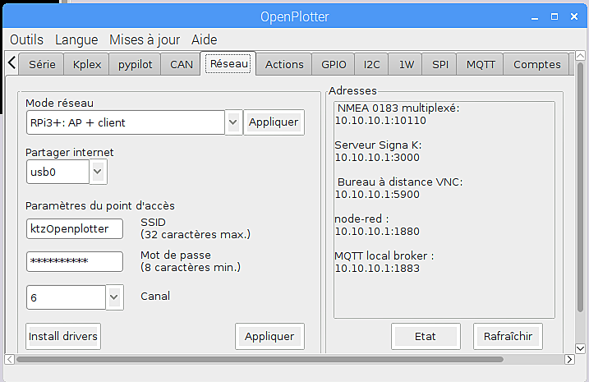Switch to the Actions tab
589x382 pixels.
pos(284,65)
